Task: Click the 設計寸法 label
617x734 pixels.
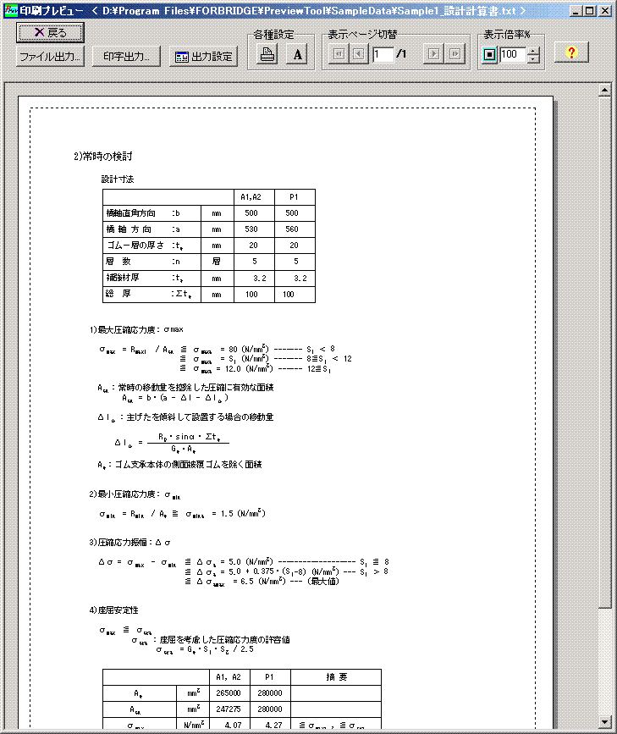Action: [x=118, y=179]
